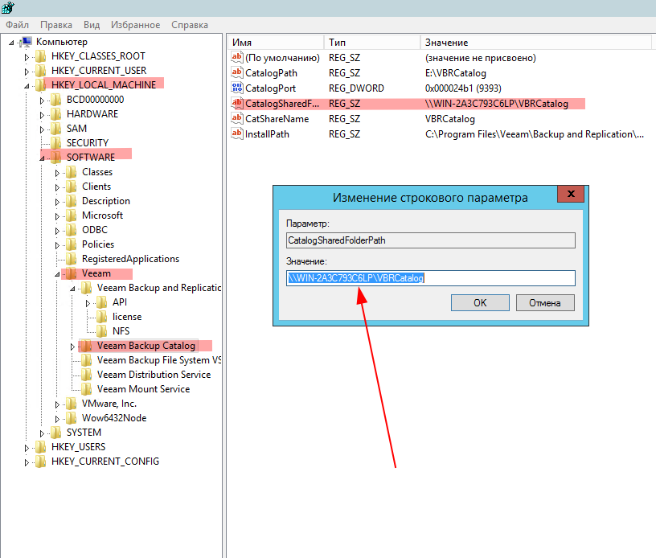Click the Компьютер computer icon

point(26,42)
